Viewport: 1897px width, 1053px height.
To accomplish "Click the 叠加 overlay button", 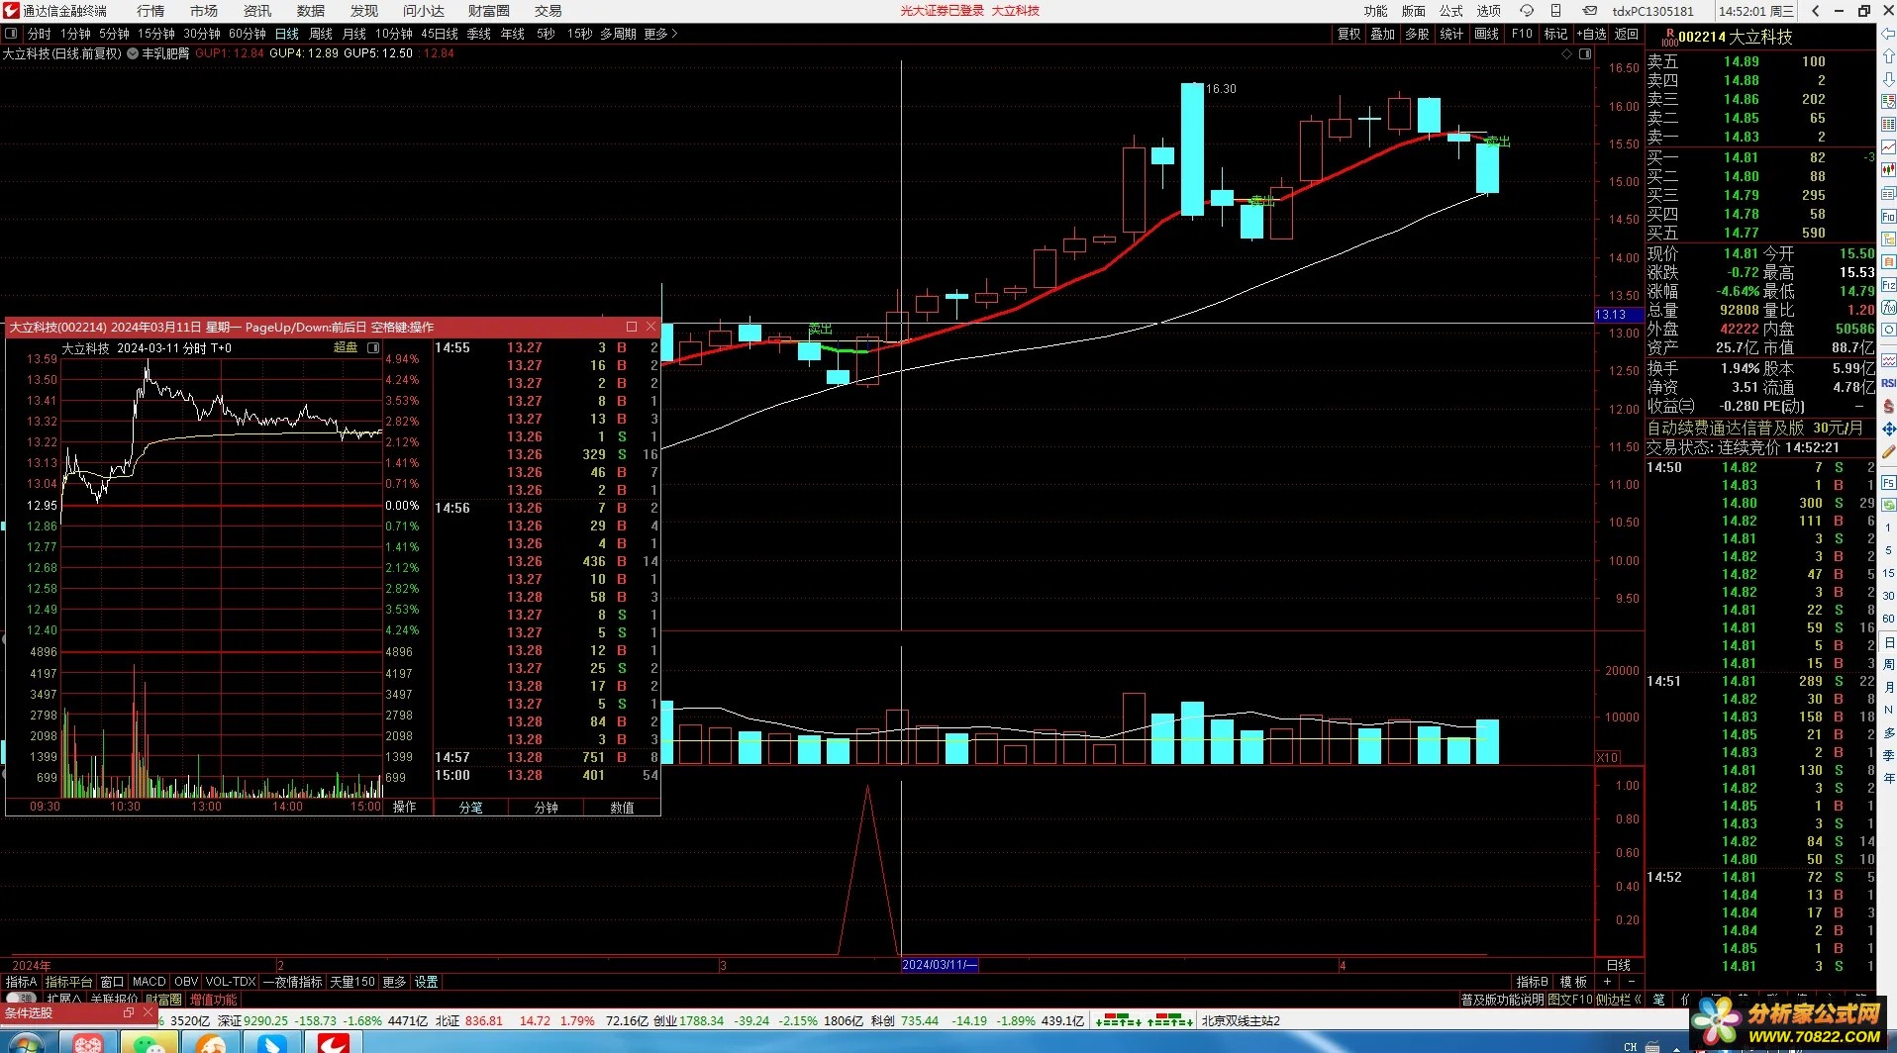I will pos(1383,34).
